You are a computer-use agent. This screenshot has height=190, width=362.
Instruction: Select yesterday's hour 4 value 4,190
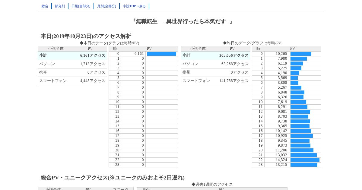282,73
